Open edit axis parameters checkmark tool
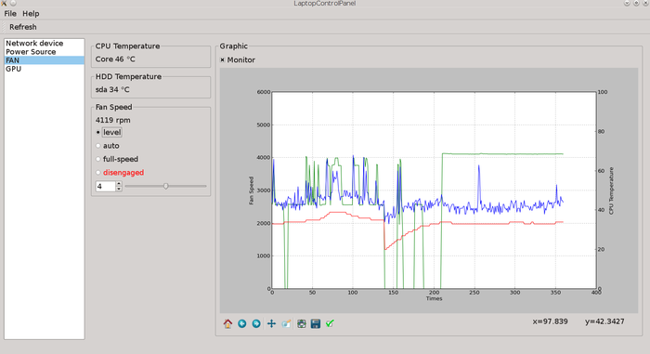This screenshot has height=354, width=650. pos(330,323)
